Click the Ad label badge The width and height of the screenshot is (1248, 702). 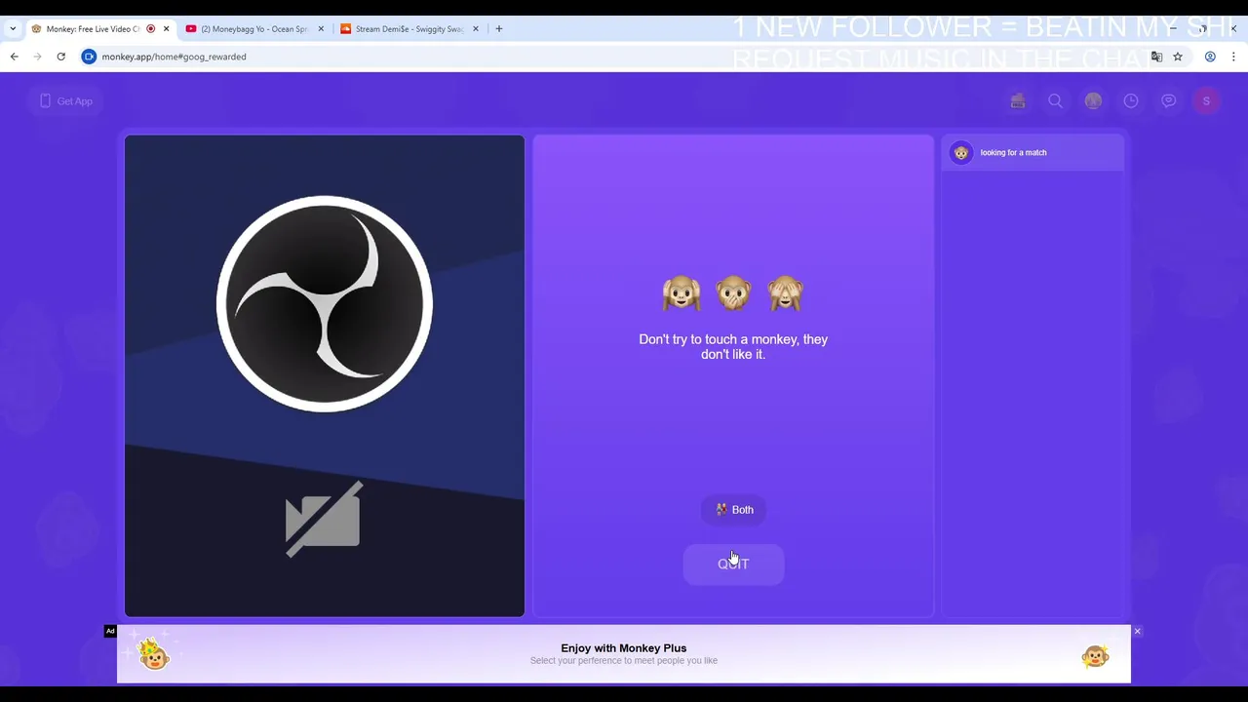pyautogui.click(x=110, y=632)
